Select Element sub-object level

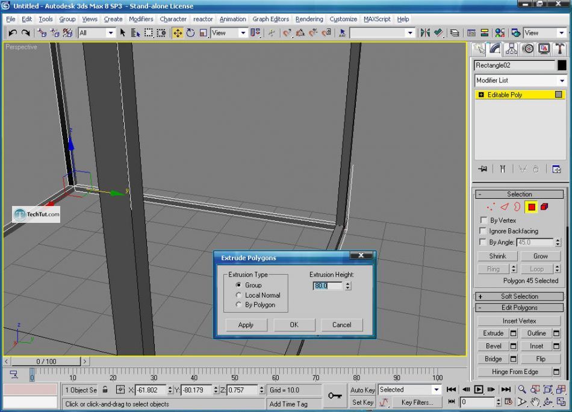[544, 207]
